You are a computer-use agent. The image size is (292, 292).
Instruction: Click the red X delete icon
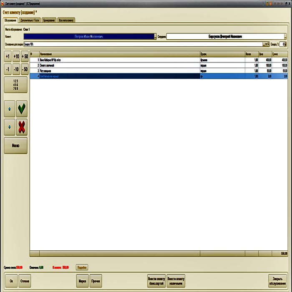click(22, 127)
